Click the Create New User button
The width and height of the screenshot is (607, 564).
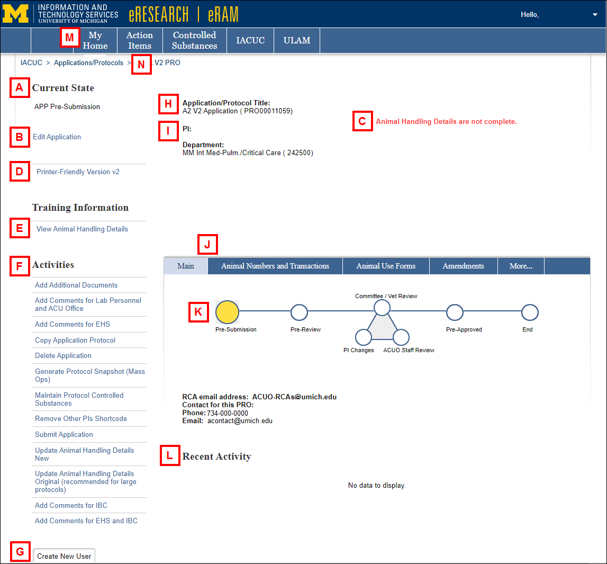[x=64, y=556]
